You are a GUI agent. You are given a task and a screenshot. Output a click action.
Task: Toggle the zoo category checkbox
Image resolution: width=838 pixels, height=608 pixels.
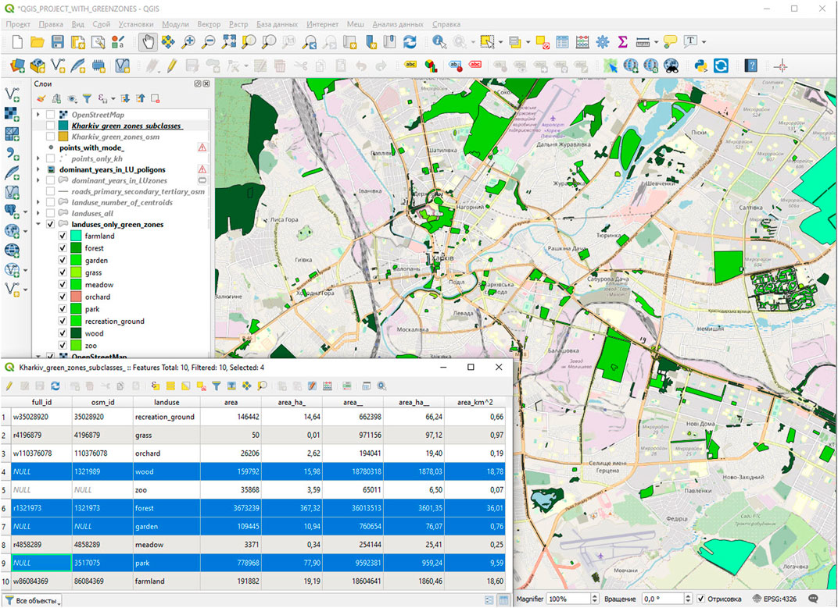(63, 346)
